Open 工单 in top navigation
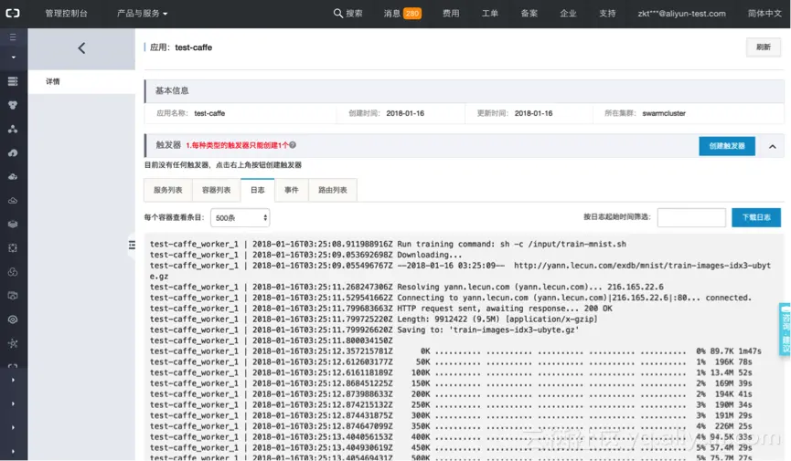Screen dimensions: 791x461 [x=490, y=14]
